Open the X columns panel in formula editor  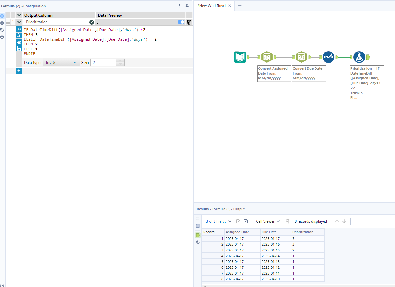tap(19, 35)
